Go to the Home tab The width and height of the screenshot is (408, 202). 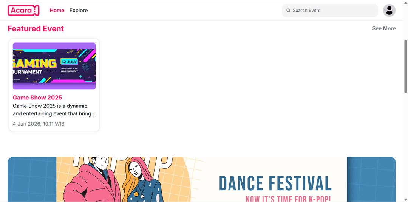(57, 11)
